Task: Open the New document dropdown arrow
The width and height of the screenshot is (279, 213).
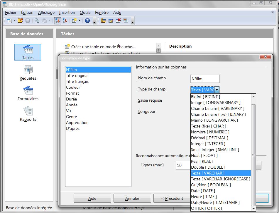Action: [15, 21]
